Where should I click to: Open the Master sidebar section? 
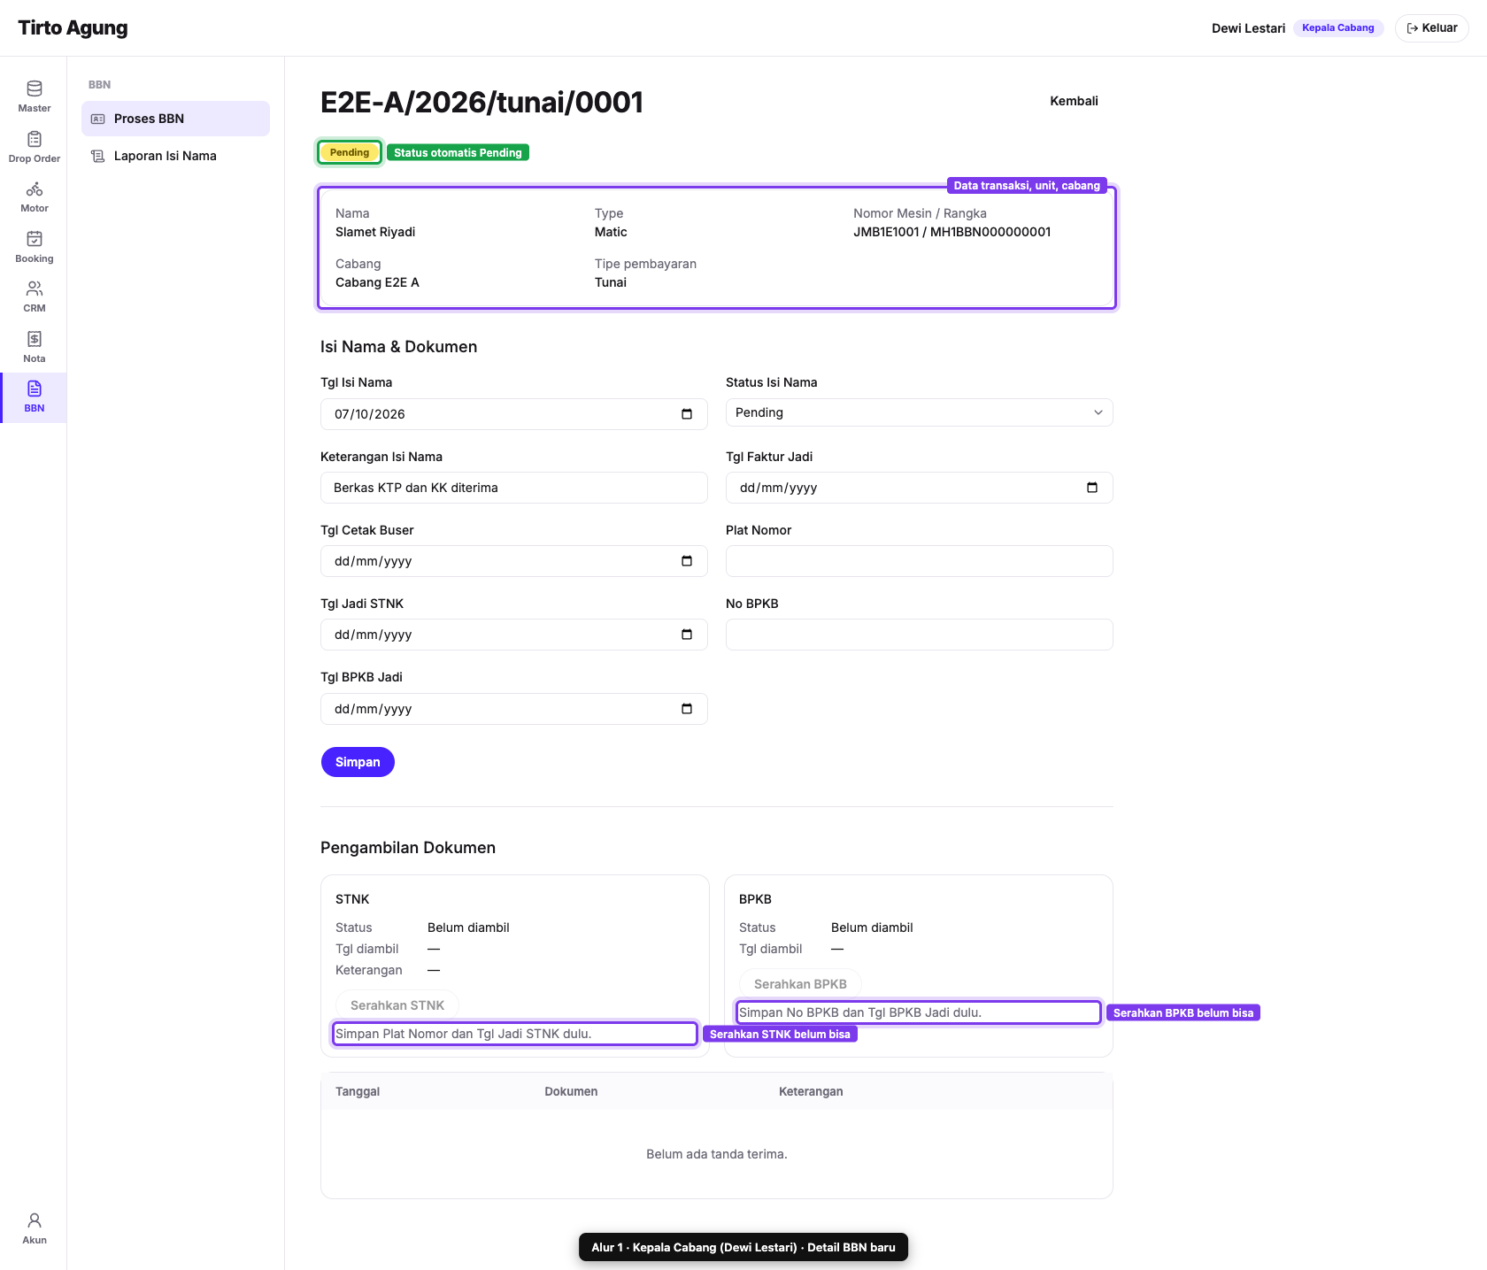[x=34, y=96]
